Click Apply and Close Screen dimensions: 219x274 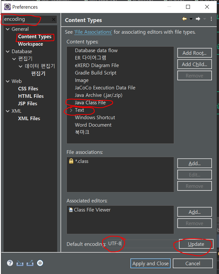(x=151, y=263)
